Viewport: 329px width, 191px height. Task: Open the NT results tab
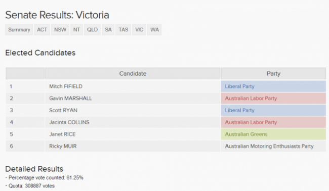pyautogui.click(x=76, y=30)
